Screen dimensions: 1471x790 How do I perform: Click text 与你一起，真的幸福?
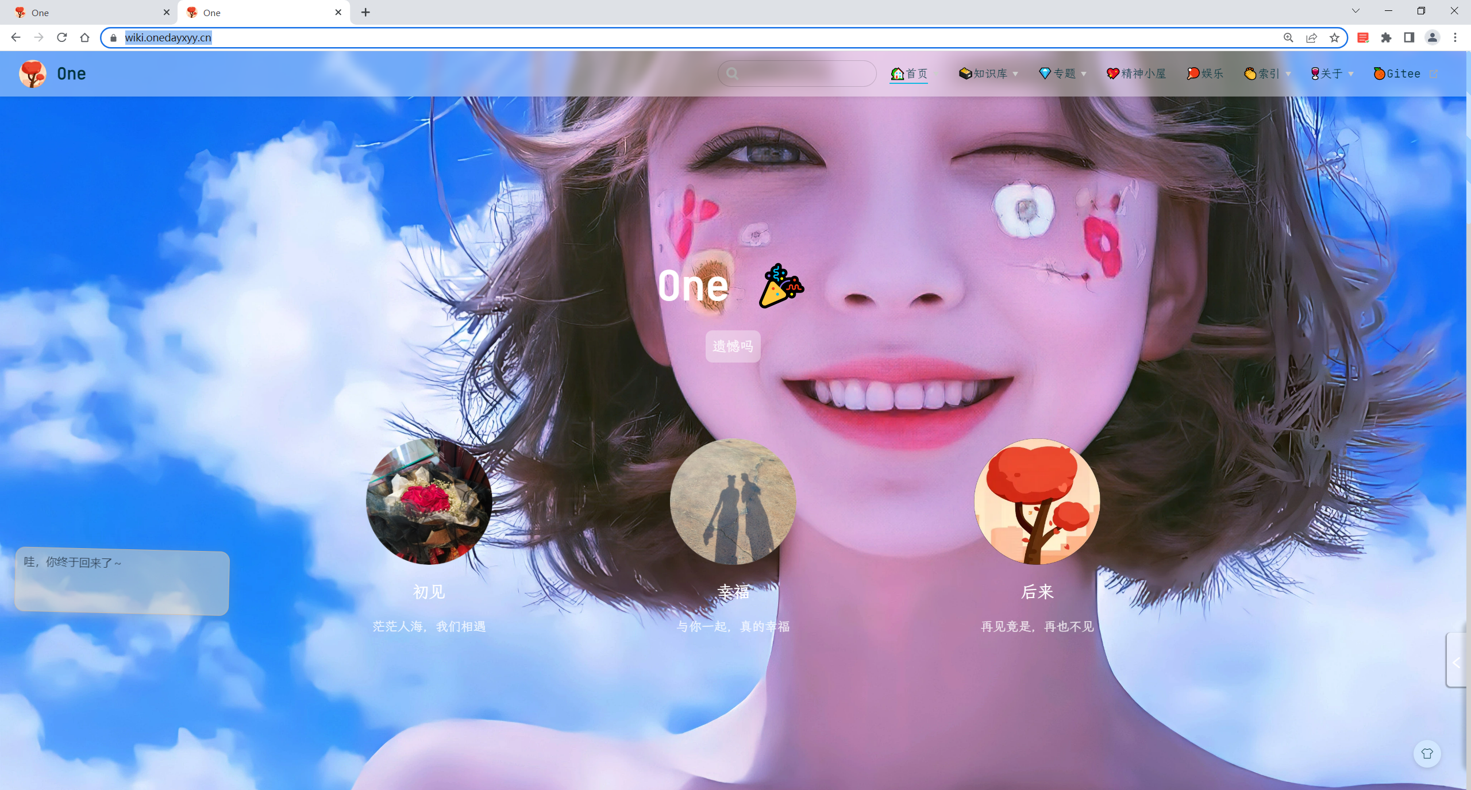click(x=733, y=626)
